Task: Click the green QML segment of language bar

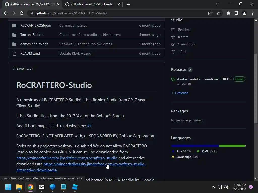Action: (x=232, y=146)
